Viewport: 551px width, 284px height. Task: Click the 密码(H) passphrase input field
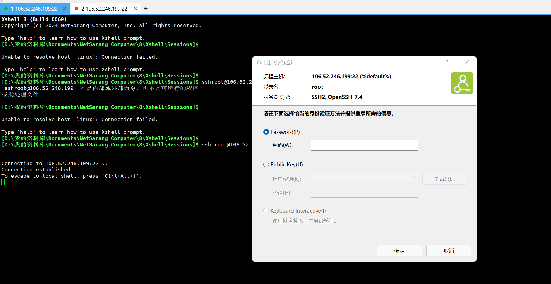pos(364,192)
